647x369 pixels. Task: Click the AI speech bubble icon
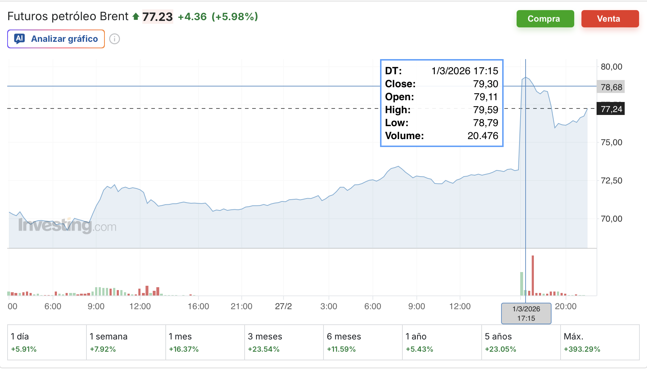click(x=19, y=39)
